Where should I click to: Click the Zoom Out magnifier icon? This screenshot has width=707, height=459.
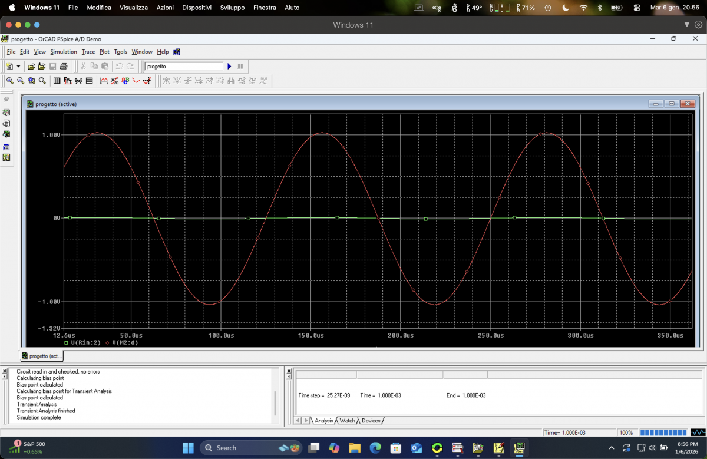pyautogui.click(x=21, y=81)
